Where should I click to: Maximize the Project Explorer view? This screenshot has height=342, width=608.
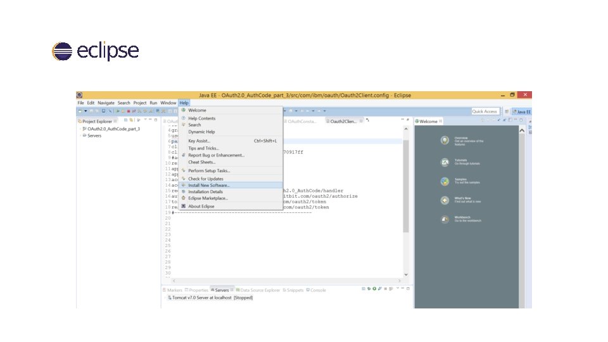tap(156, 120)
